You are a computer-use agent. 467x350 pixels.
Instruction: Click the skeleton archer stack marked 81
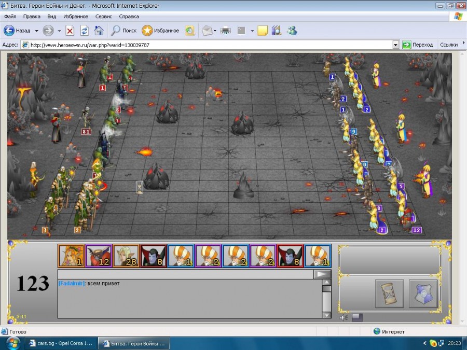tap(86, 132)
